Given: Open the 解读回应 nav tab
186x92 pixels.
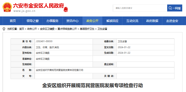Looking at the screenshot, I should 112,21.
